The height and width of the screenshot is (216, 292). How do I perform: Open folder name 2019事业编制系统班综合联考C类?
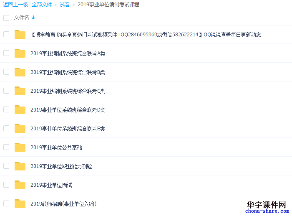(x=68, y=91)
